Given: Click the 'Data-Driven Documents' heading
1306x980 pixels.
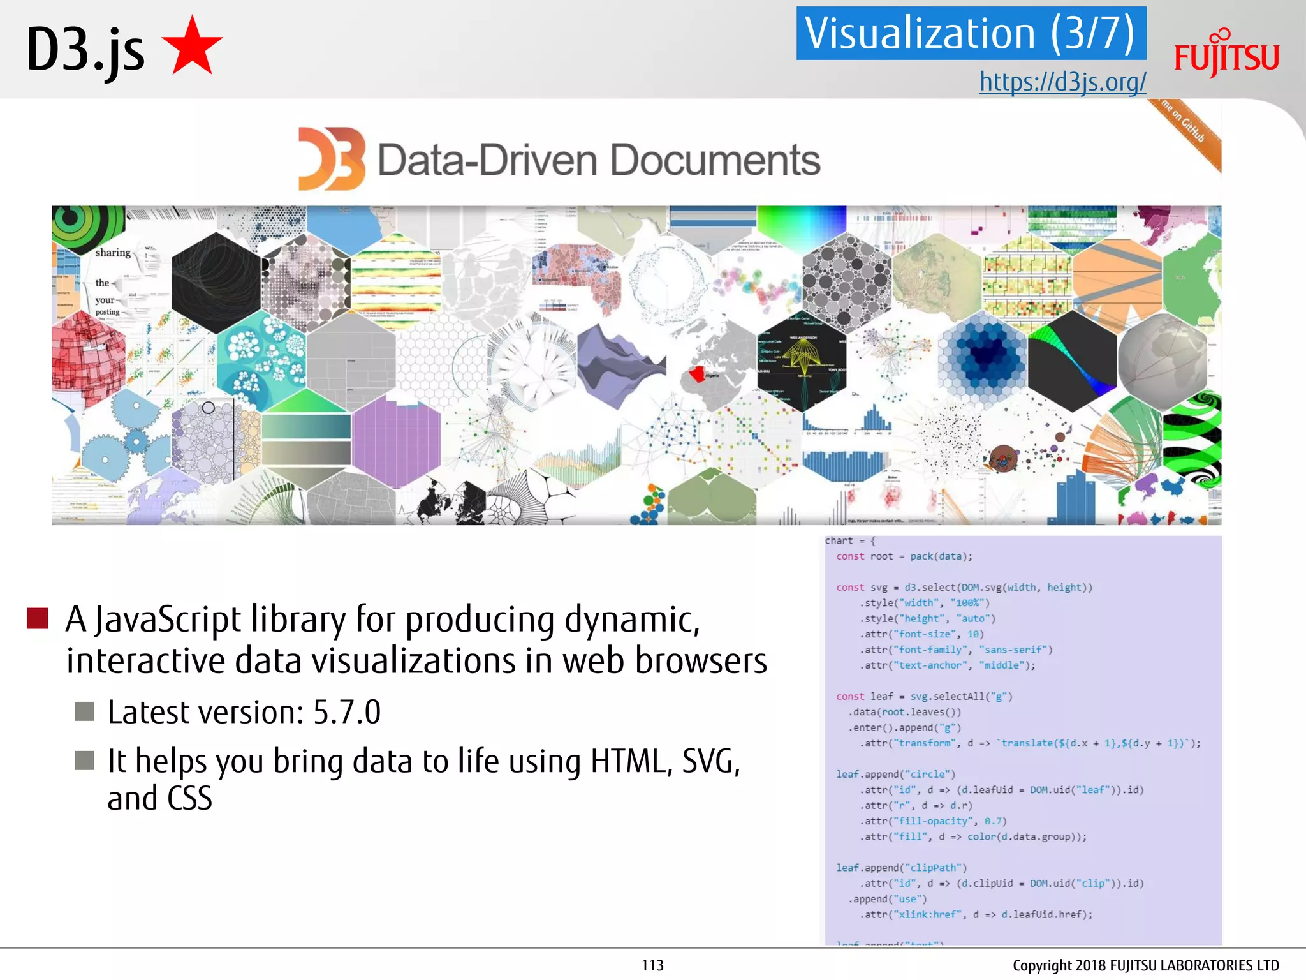Looking at the screenshot, I should click(x=599, y=160).
